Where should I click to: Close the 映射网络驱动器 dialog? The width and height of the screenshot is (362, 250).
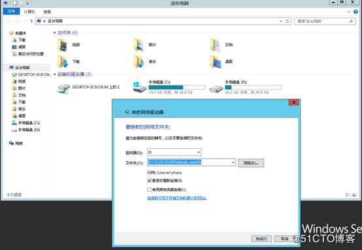[293, 102]
